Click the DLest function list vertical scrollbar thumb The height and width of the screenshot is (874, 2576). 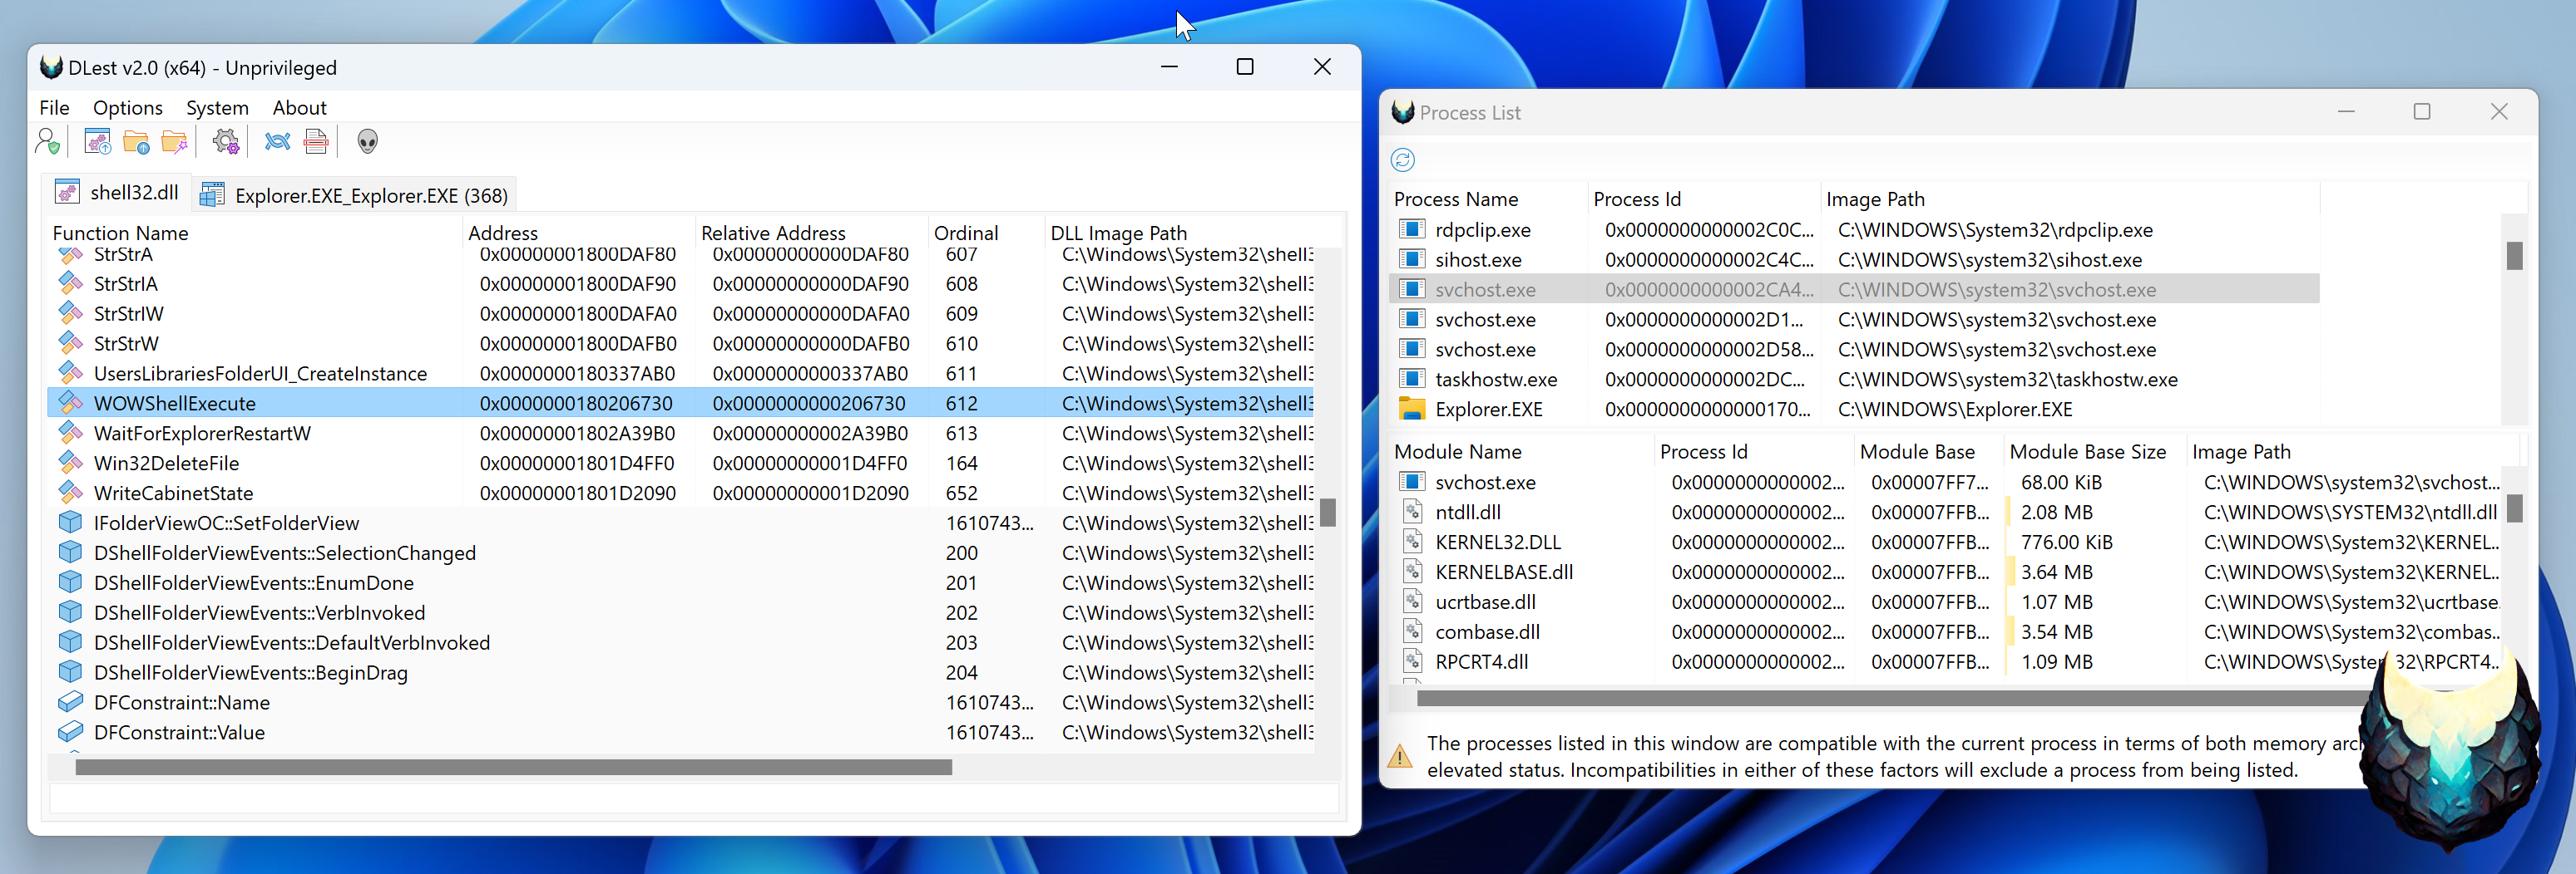point(1328,512)
